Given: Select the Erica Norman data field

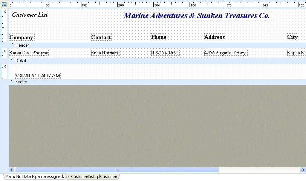Looking at the screenshot, I should pos(105,53).
